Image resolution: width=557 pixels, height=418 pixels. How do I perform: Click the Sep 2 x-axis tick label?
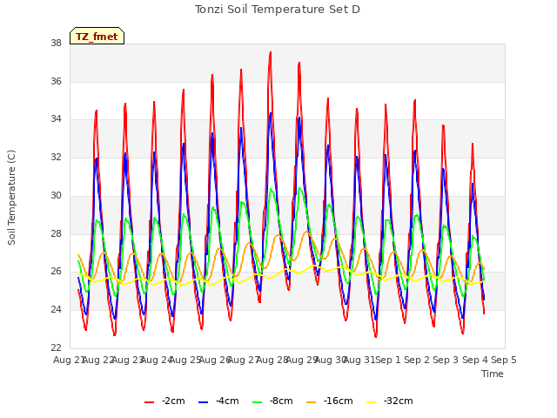point(417,360)
